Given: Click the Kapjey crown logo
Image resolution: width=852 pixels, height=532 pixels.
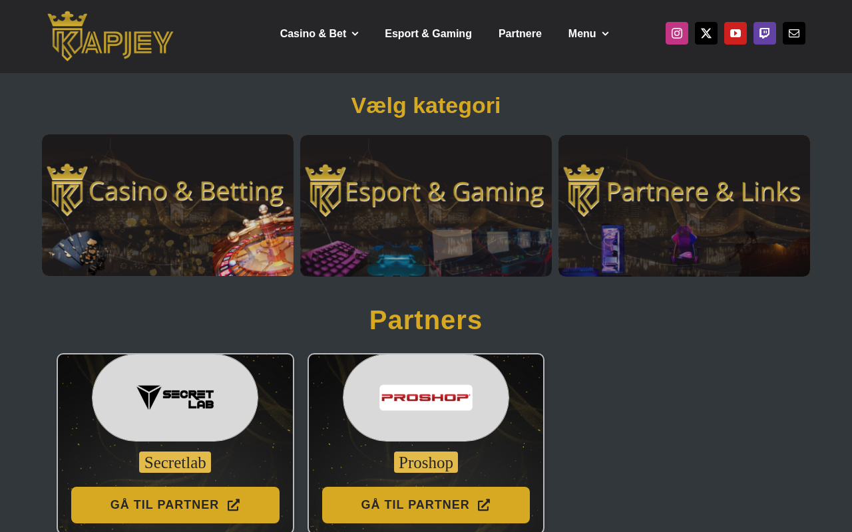Looking at the screenshot, I should click(x=110, y=36).
